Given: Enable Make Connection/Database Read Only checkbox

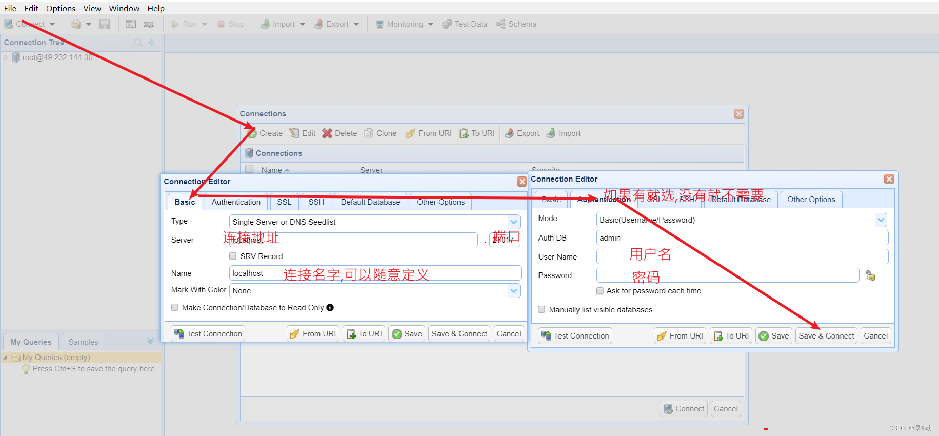Looking at the screenshot, I should pyautogui.click(x=175, y=307).
